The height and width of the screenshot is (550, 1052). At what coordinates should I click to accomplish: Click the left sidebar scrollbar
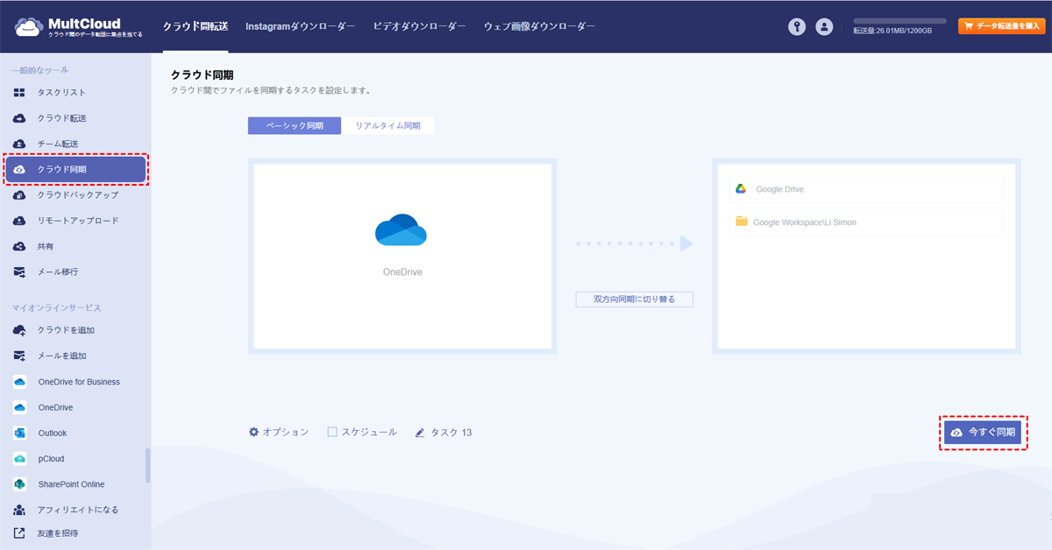[x=147, y=465]
